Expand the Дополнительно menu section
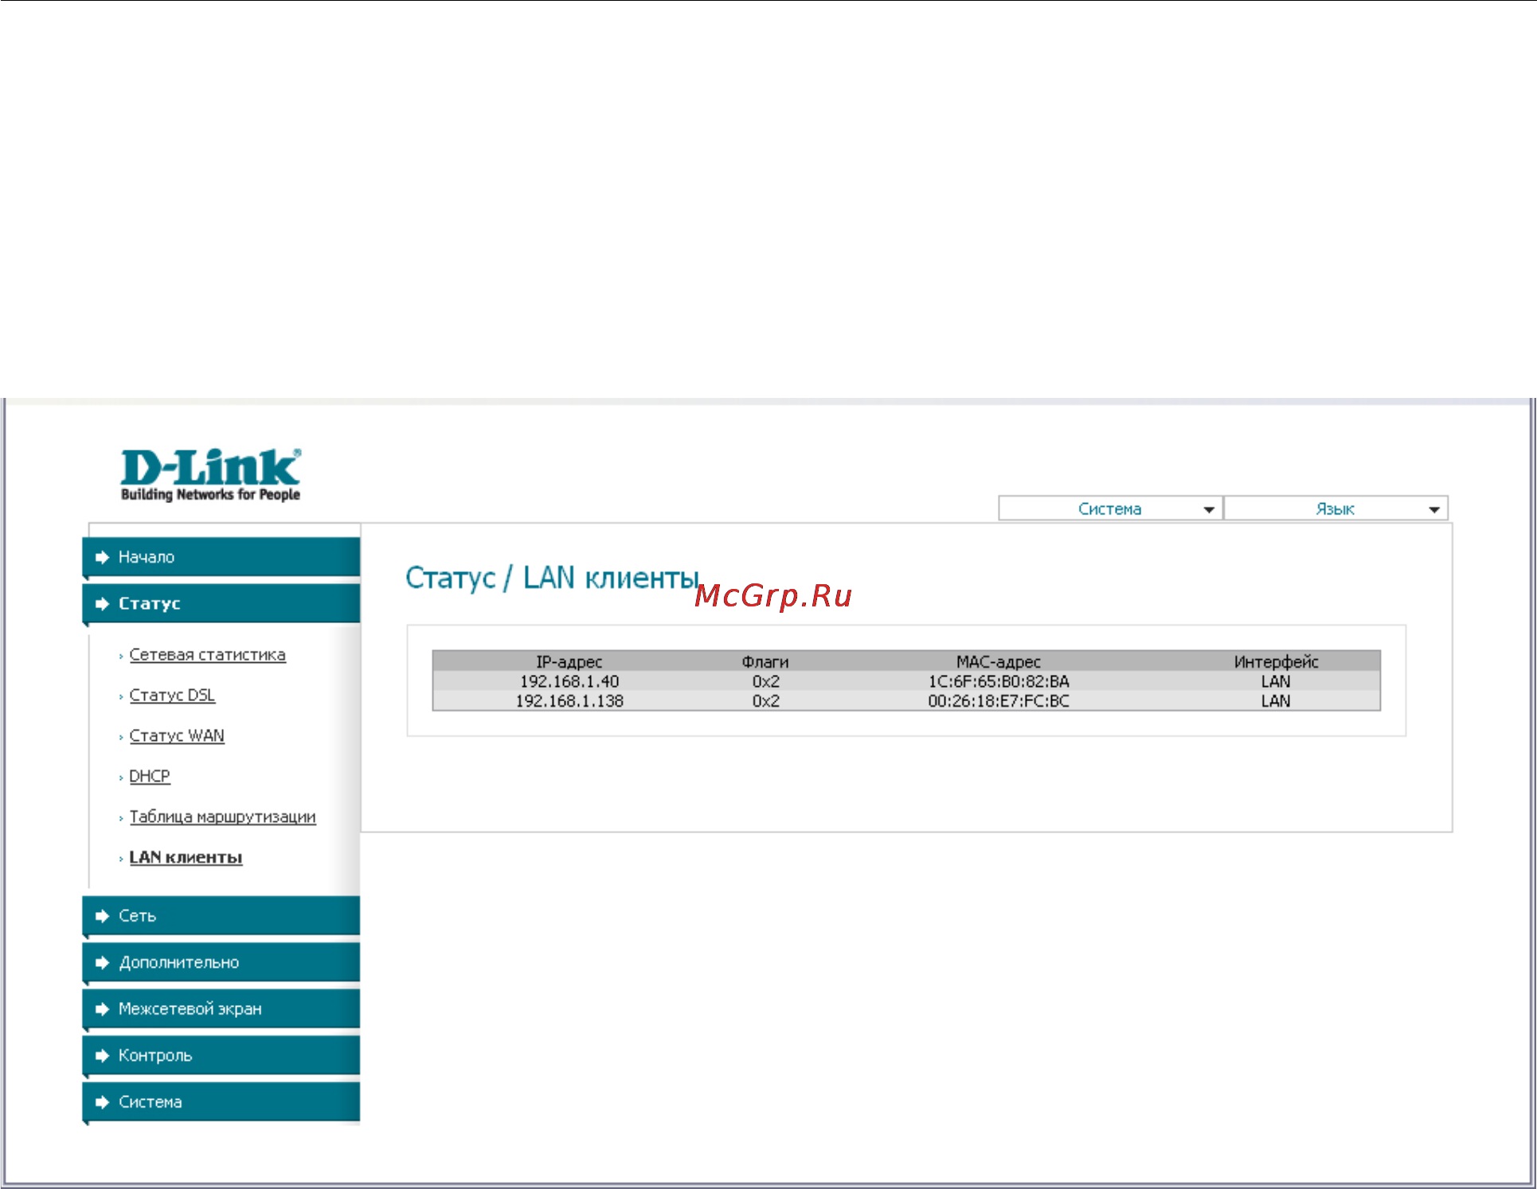Image resolution: width=1537 pixels, height=1189 pixels. tap(221, 963)
